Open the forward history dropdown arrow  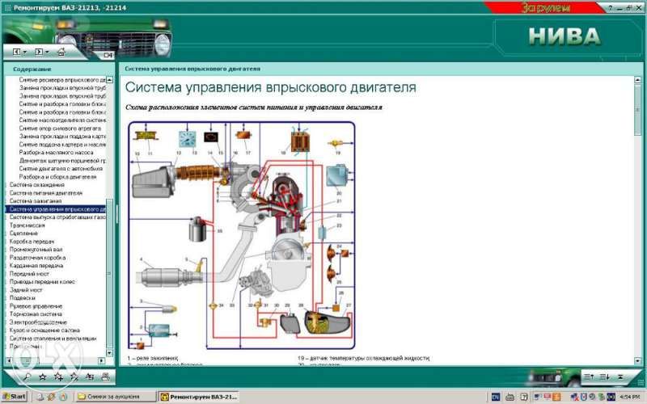pyautogui.click(x=47, y=53)
